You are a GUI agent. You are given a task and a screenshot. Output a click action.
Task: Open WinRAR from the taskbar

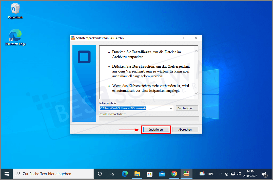coord(187,174)
